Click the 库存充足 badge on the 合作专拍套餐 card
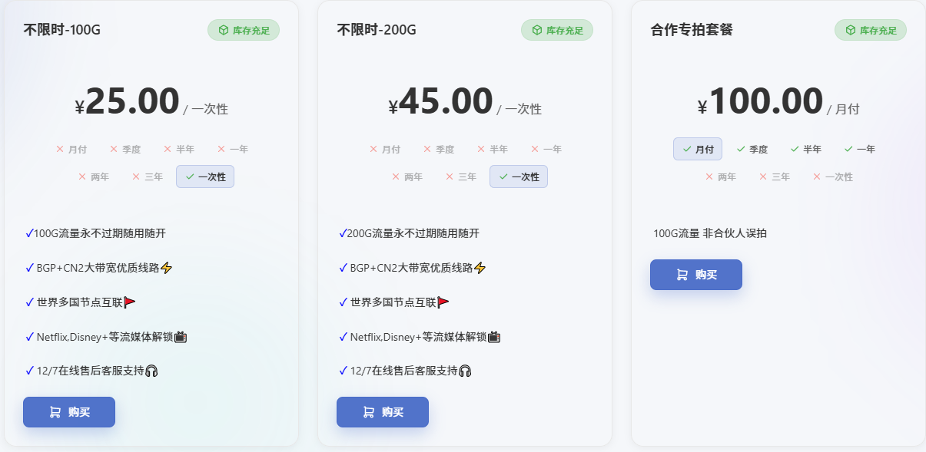Viewport: 926px width, 452px height. tap(871, 30)
